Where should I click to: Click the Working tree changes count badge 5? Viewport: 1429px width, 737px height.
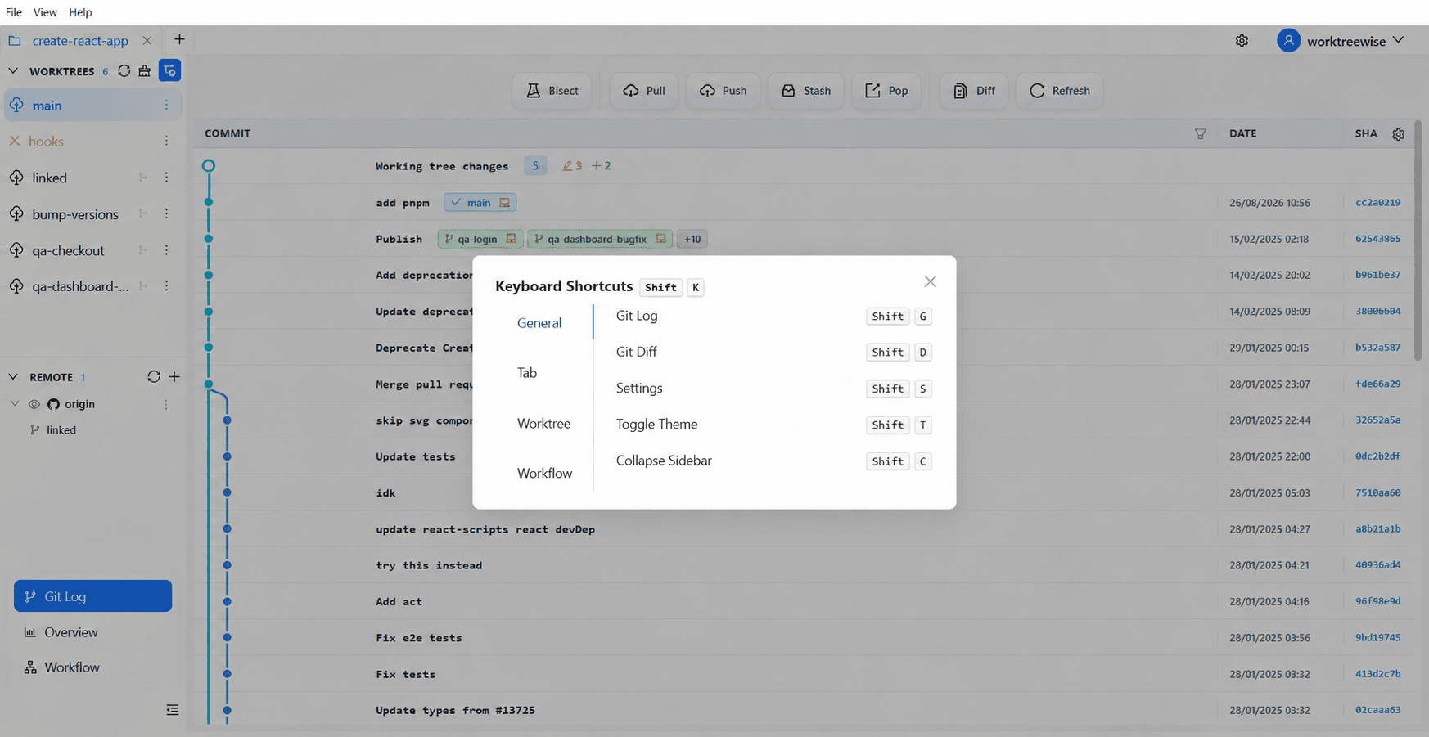pyautogui.click(x=535, y=166)
